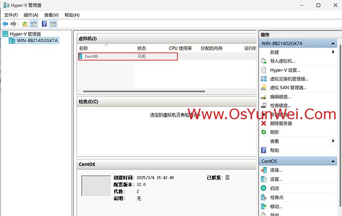
Task: Click the Back arrow toolbar icon
Action: pos(5,24)
